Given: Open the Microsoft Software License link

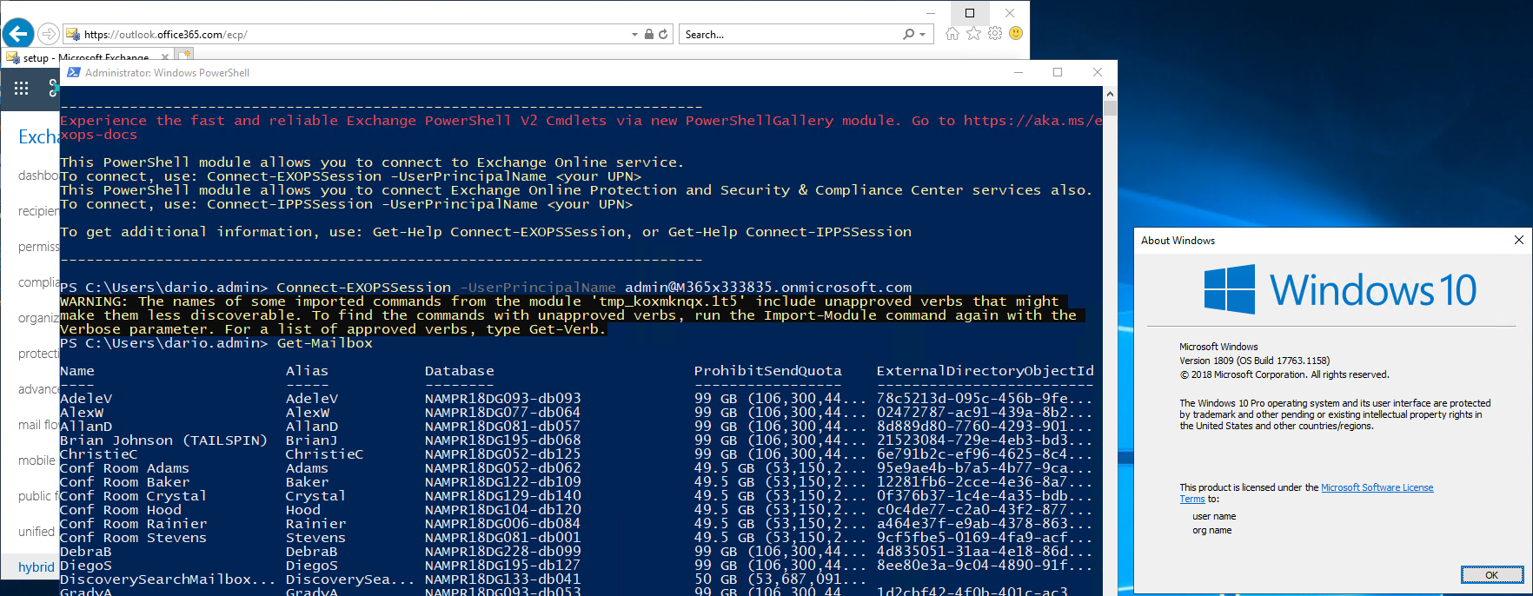Looking at the screenshot, I should pos(1377,487).
